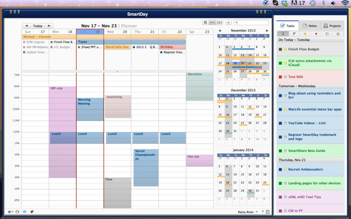Check off the iCal syncs attachments task
The image size is (351, 219).
[x=280, y=63]
